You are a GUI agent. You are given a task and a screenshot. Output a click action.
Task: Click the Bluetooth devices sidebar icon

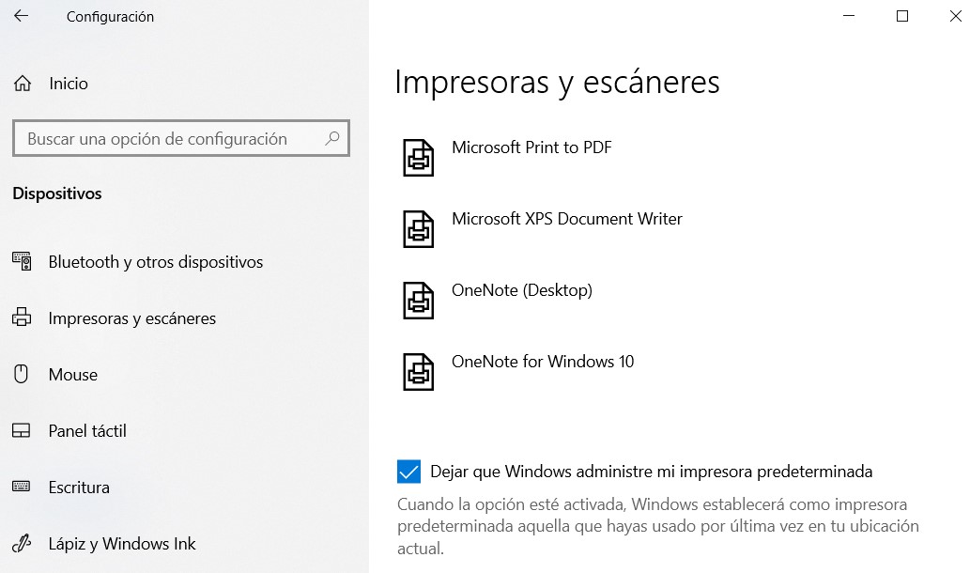[x=22, y=262]
